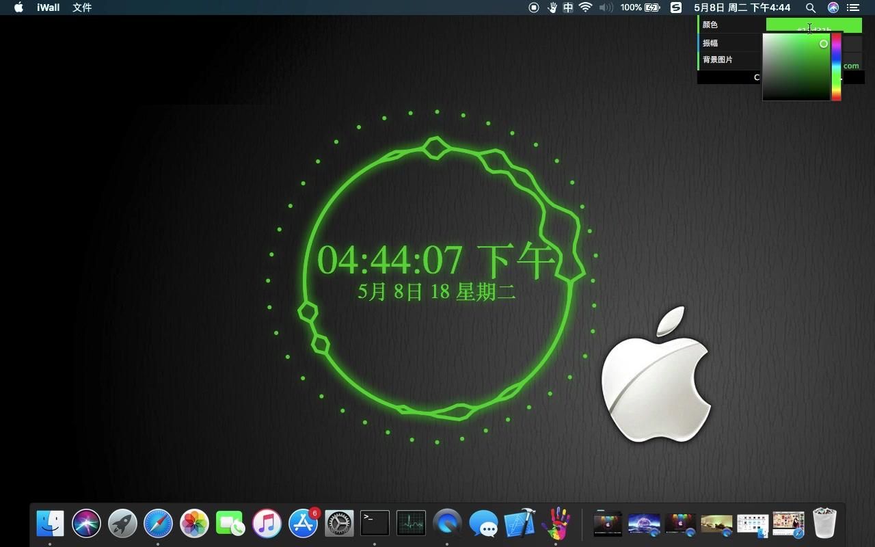Viewport: 875px width, 547px height.
Task: Launch Xcode from the Dock
Action: tap(520, 524)
